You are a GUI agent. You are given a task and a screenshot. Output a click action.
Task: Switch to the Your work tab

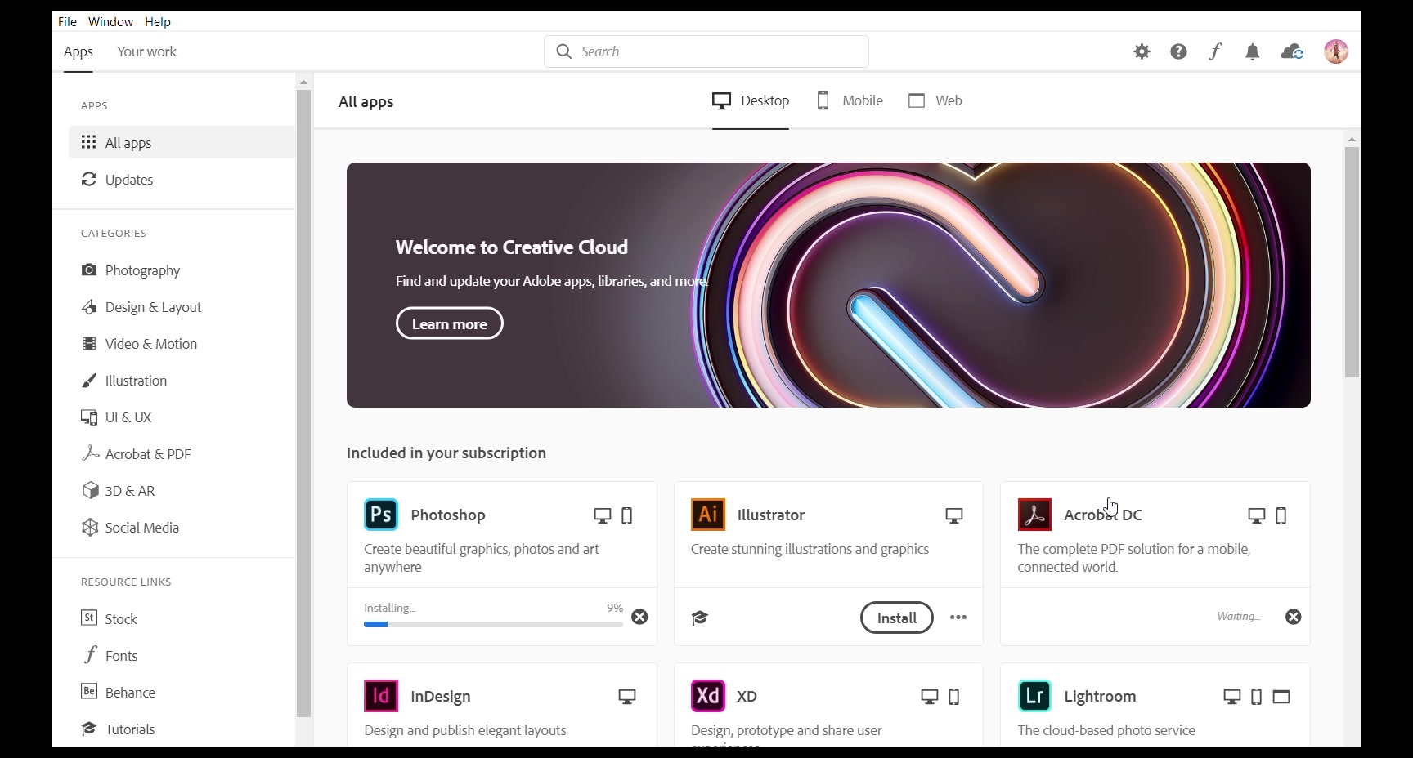146,51
